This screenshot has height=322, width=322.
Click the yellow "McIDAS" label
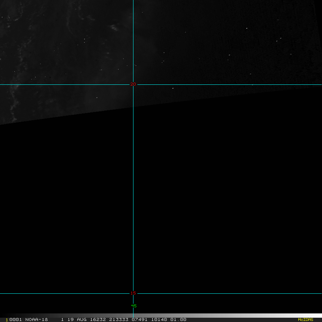click(x=306, y=319)
